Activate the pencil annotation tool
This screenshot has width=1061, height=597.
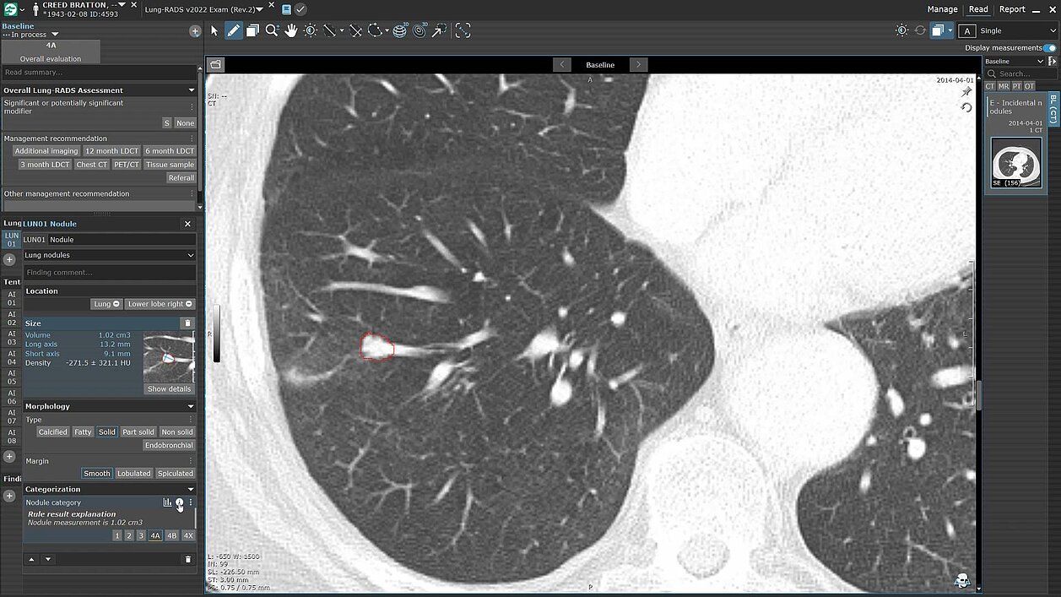233,30
